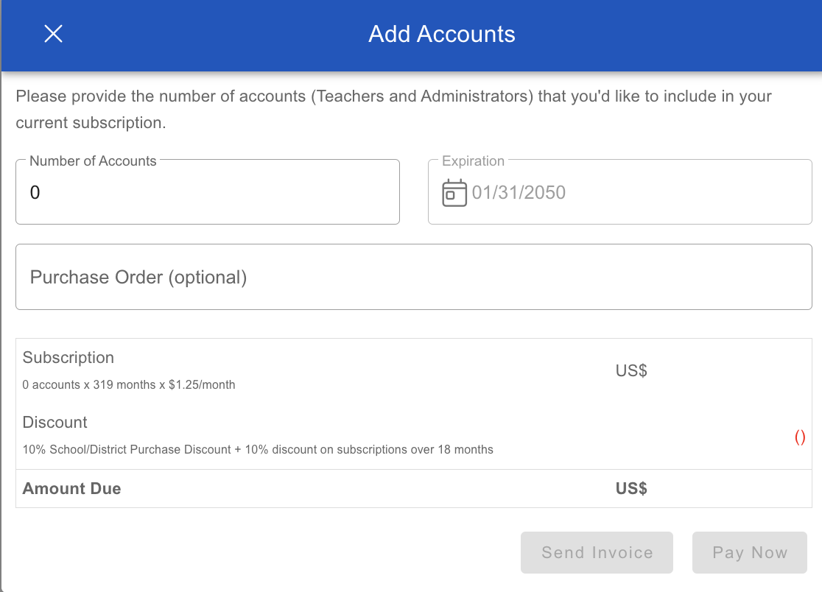Viewport: 822px width, 592px height.
Task: Click the Subscription row label
Action: (68, 358)
